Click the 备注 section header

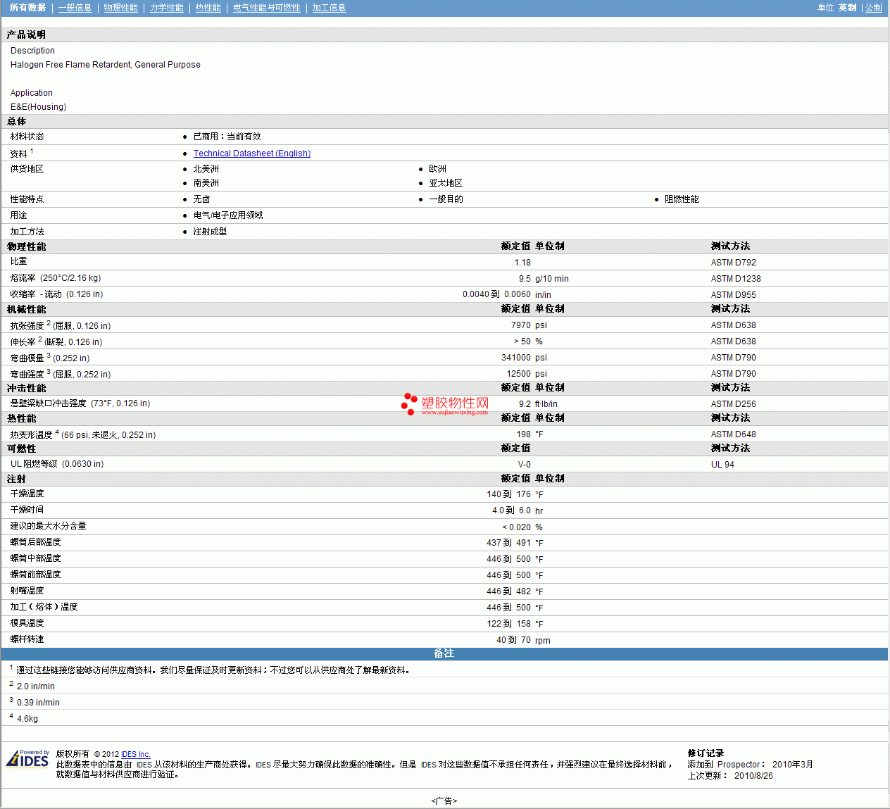pos(444,653)
